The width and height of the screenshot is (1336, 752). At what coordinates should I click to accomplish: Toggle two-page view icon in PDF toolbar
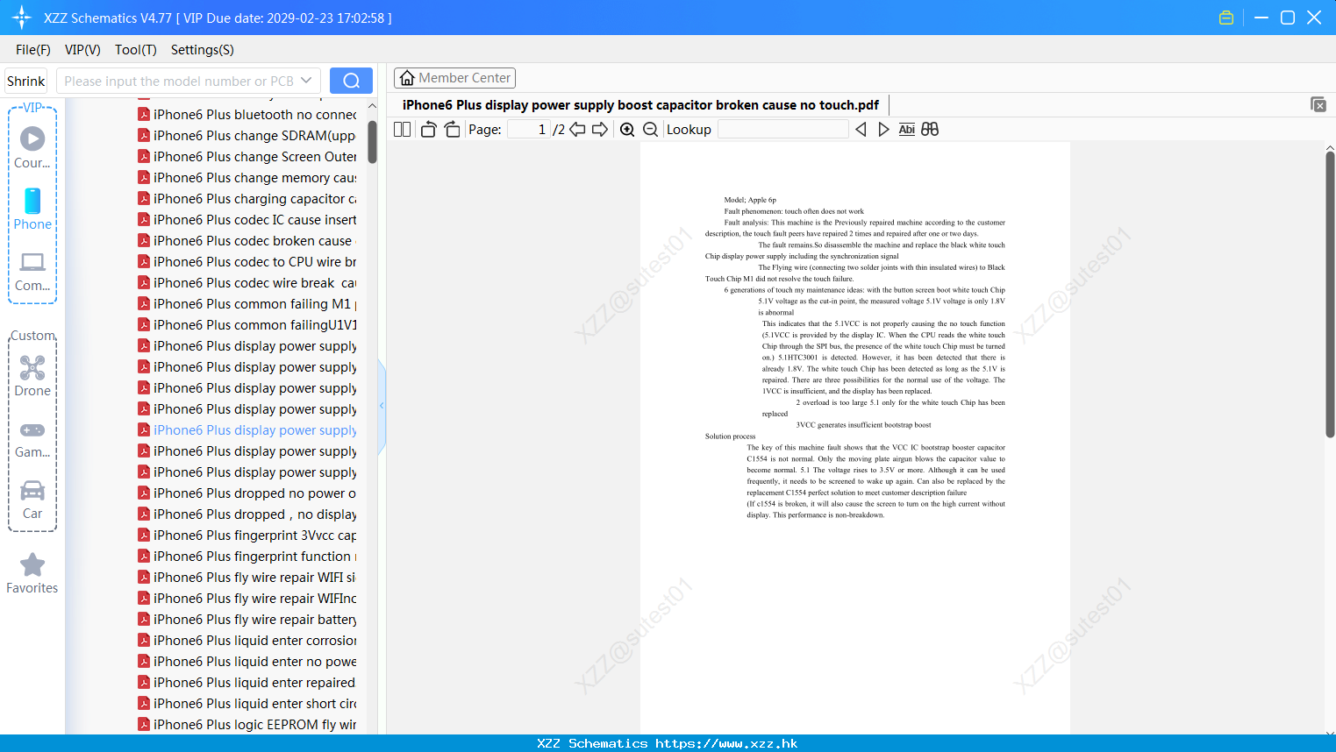coord(403,129)
